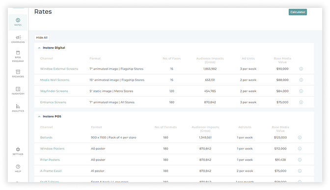Click the Instore POS section title
Image resolution: width=330 pixels, height=190 pixels.
pos(52,116)
